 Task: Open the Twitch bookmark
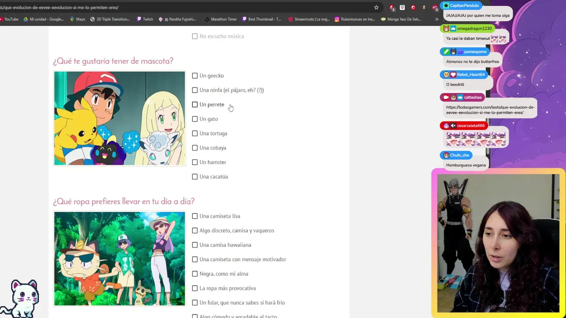coord(145,19)
